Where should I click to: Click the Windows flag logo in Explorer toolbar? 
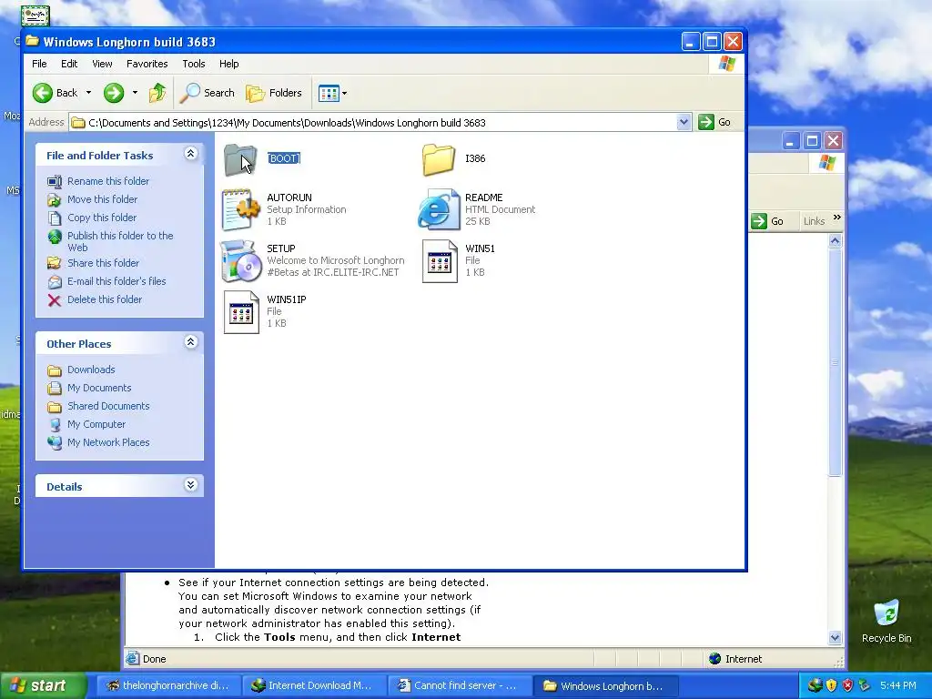point(726,64)
